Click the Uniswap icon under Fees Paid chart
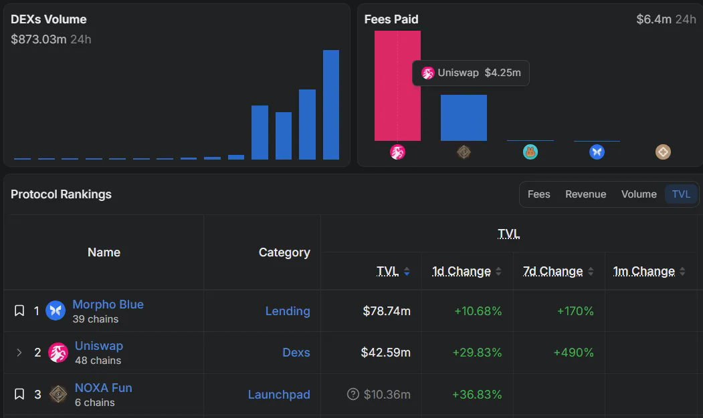Image resolution: width=703 pixels, height=418 pixels. click(397, 152)
